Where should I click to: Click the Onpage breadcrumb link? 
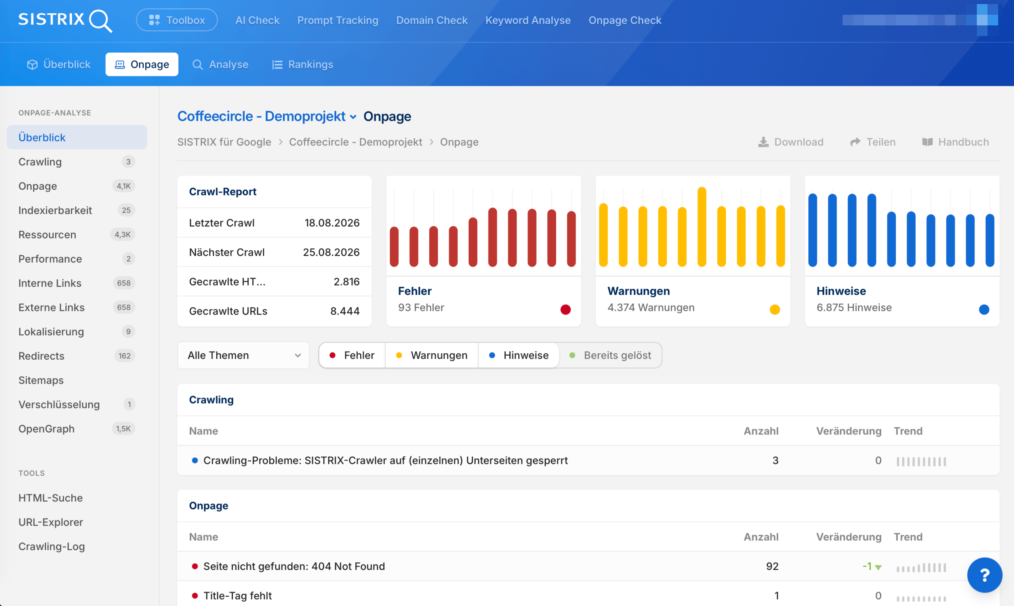click(459, 142)
